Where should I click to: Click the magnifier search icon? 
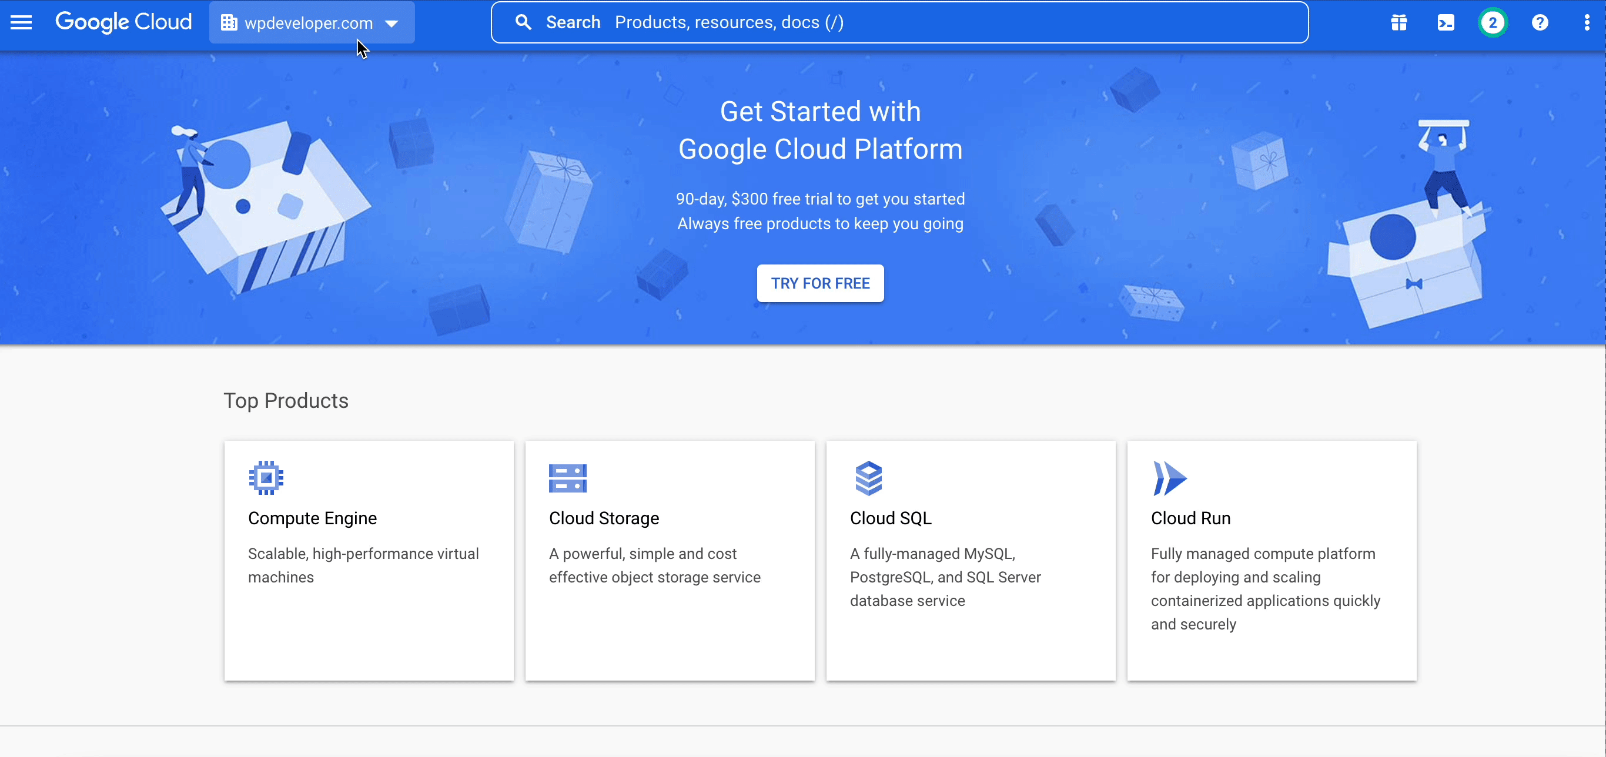[x=523, y=22]
